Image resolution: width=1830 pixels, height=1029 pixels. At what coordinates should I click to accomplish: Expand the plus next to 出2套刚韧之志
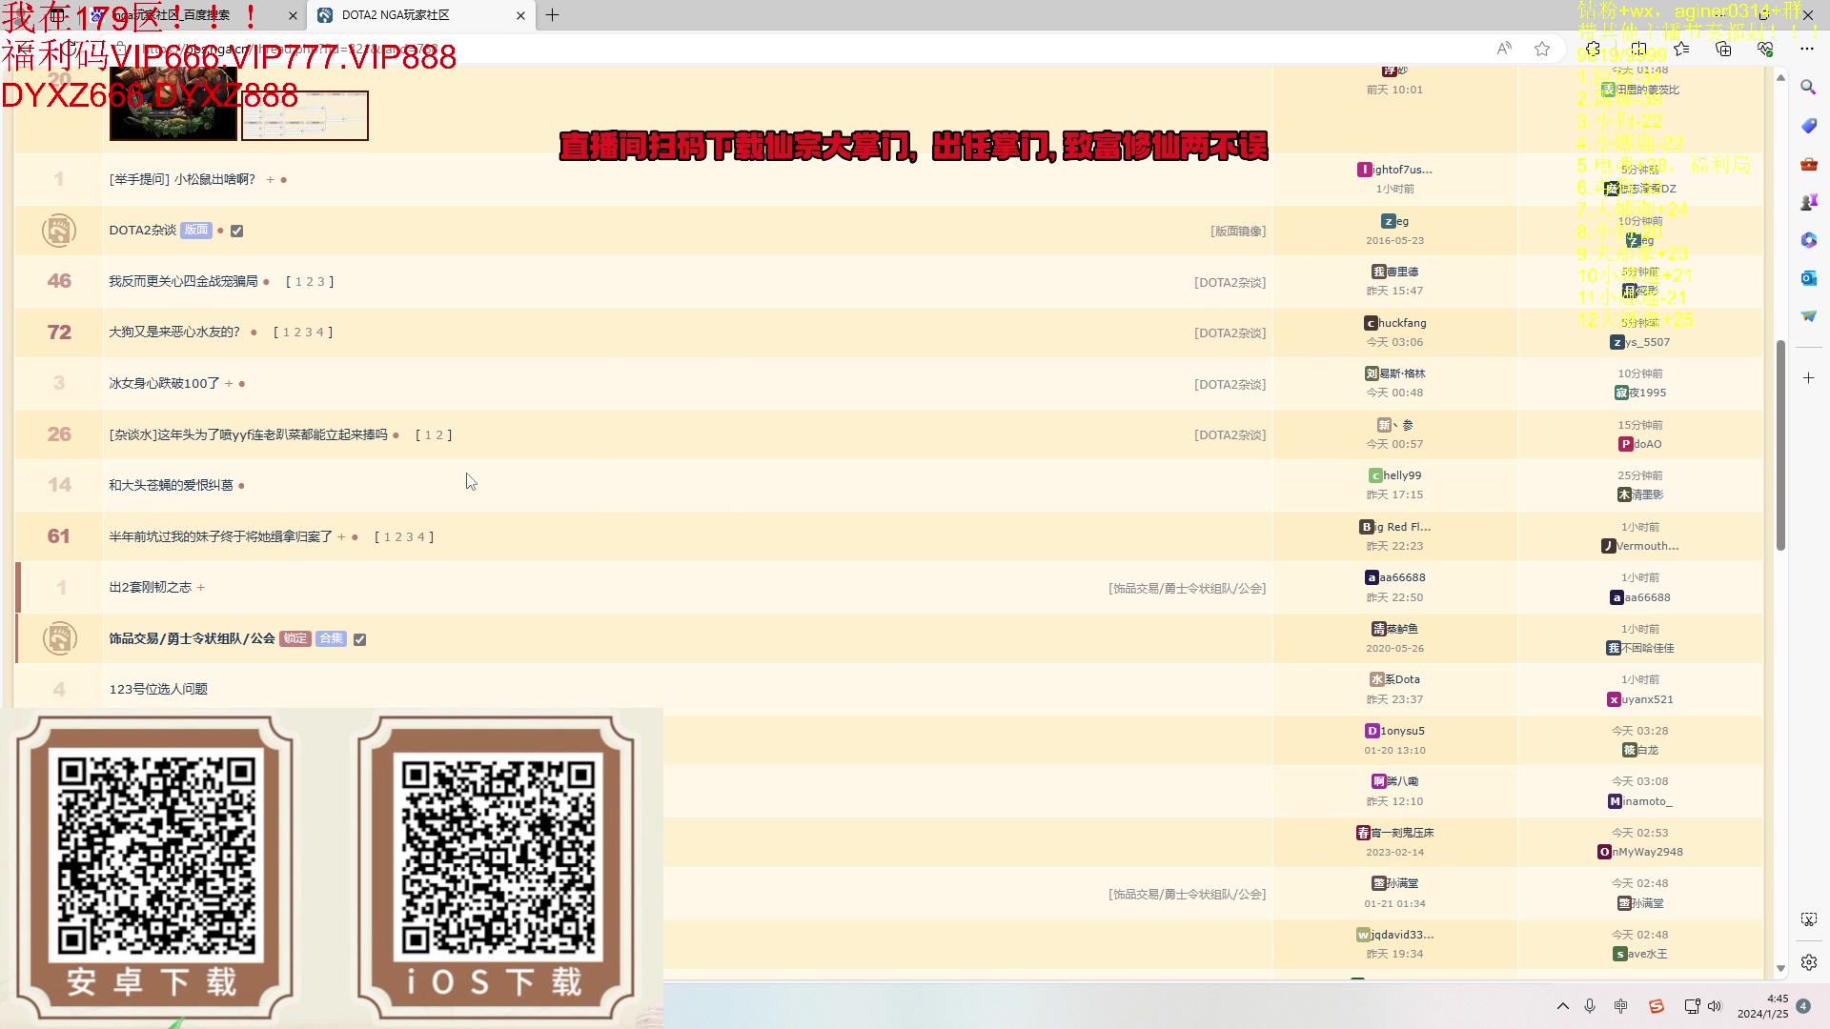(x=200, y=587)
